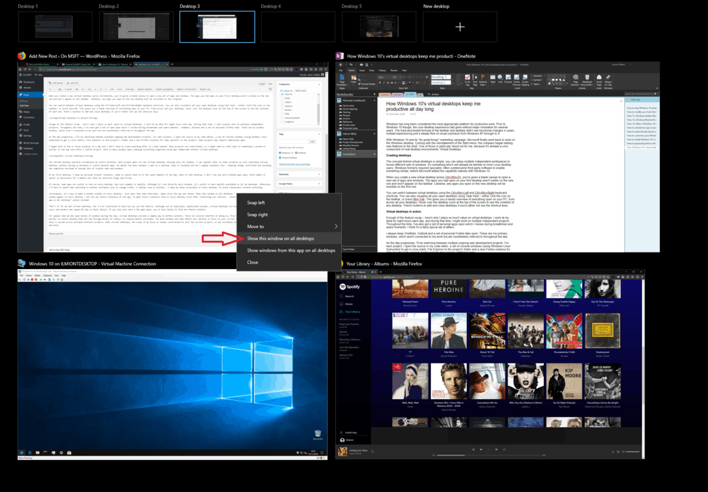
Task: Insert a Table from the OneNote ribbon
Action: click(493, 79)
